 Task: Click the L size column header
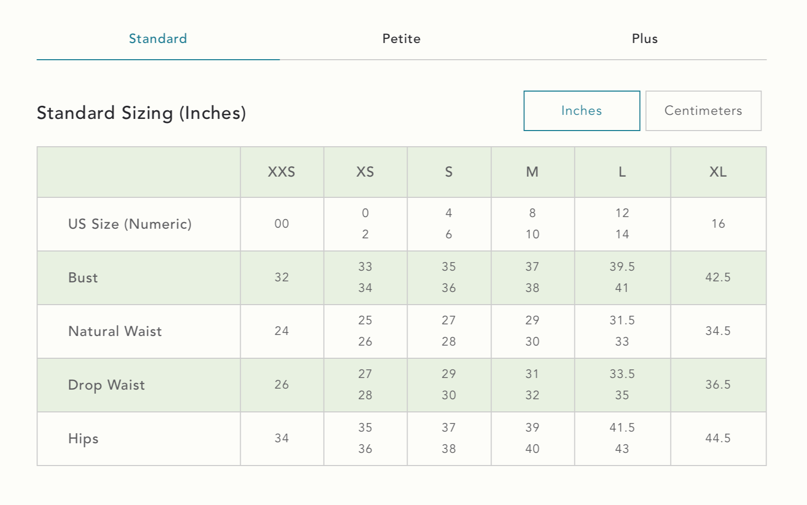622,172
